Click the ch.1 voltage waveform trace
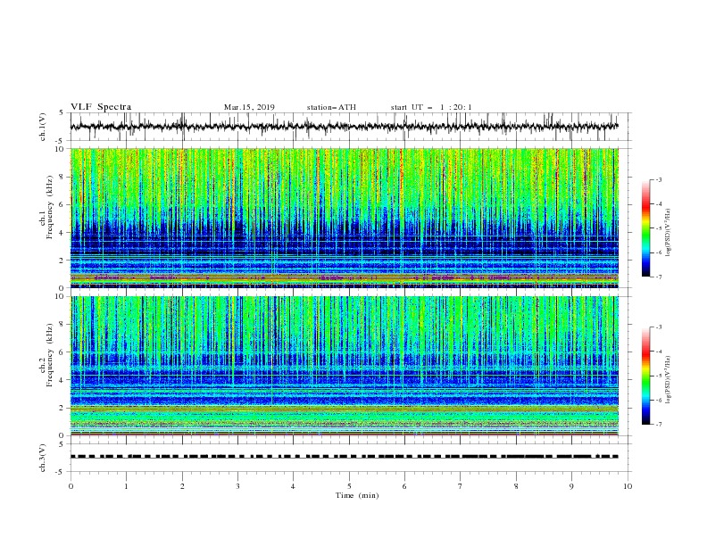This screenshot has width=707, height=546. [x=345, y=127]
